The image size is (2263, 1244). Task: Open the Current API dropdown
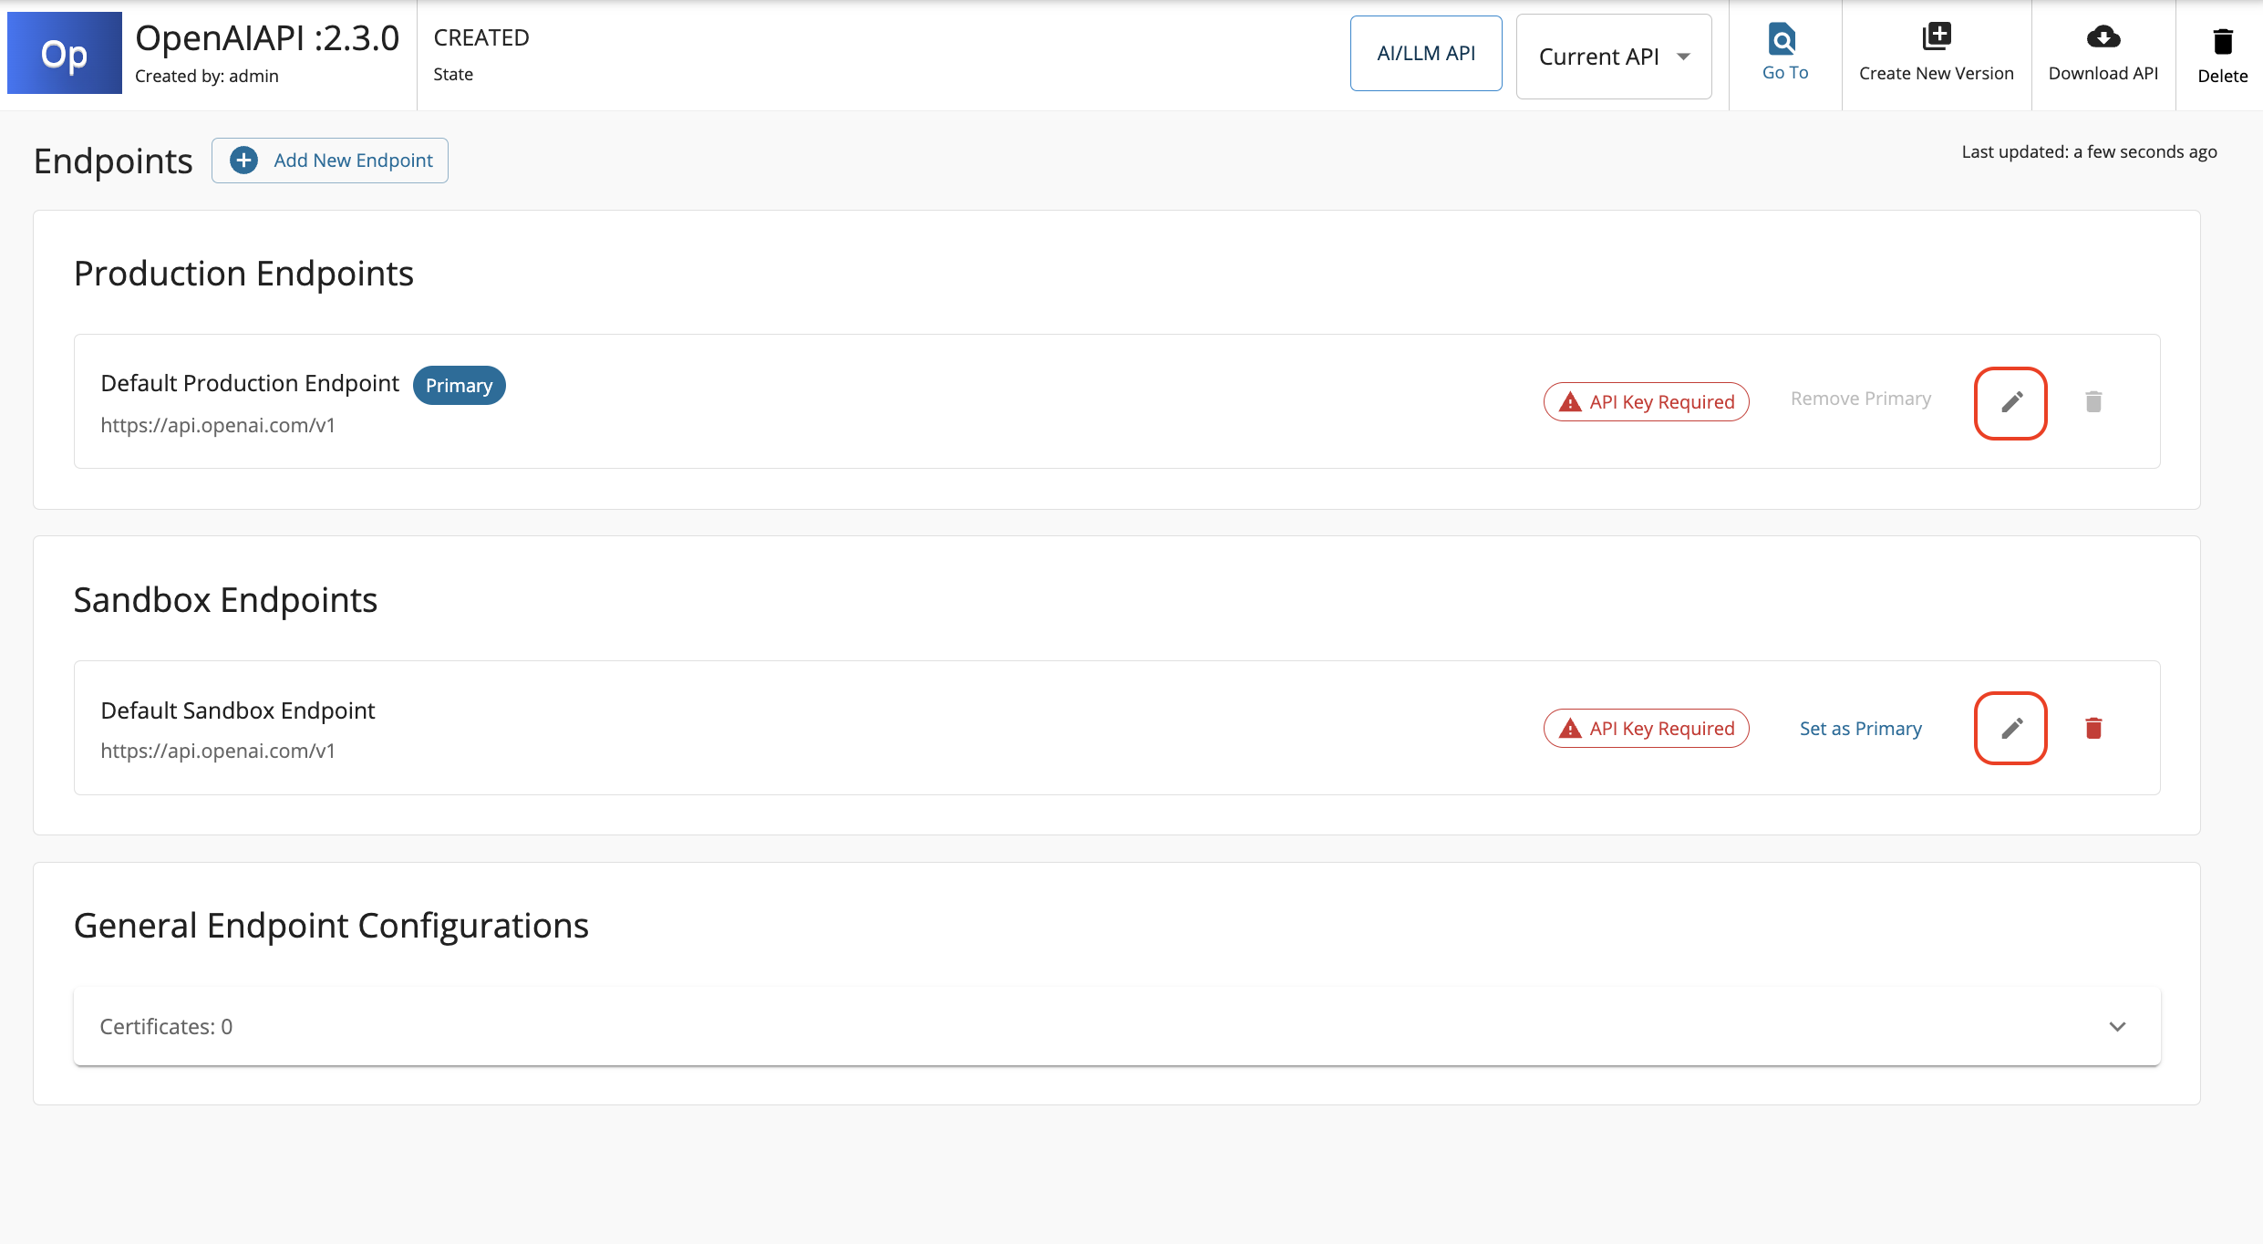tap(1613, 57)
